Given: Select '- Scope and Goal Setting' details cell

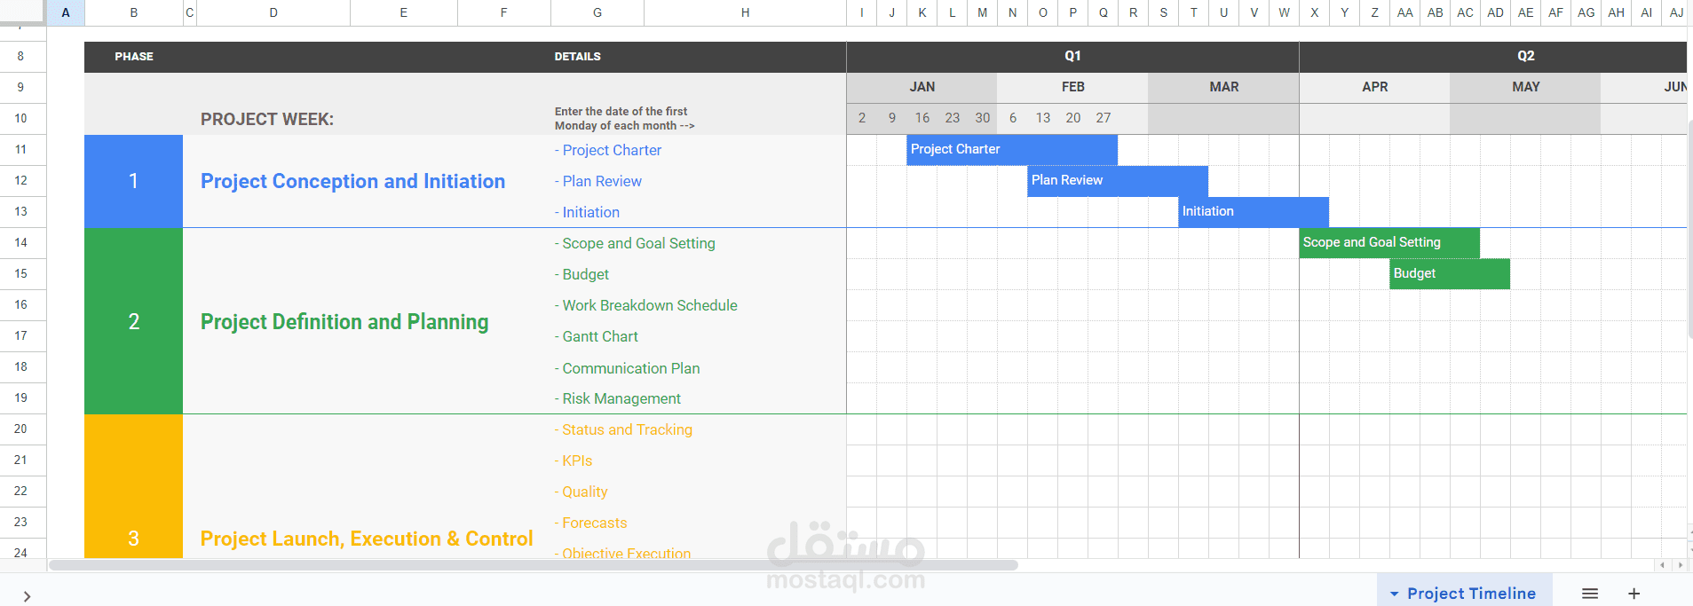Looking at the screenshot, I should point(635,243).
